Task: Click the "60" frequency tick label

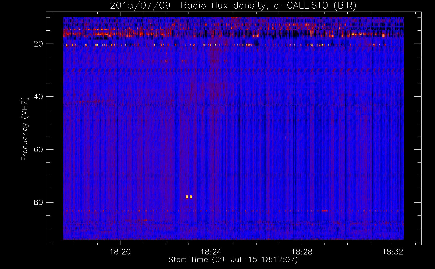Action: click(39, 150)
